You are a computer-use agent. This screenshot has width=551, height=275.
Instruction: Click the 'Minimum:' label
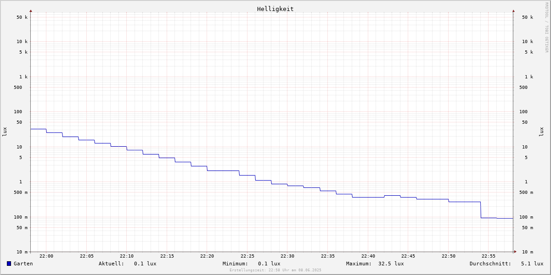pyautogui.click(x=236, y=264)
